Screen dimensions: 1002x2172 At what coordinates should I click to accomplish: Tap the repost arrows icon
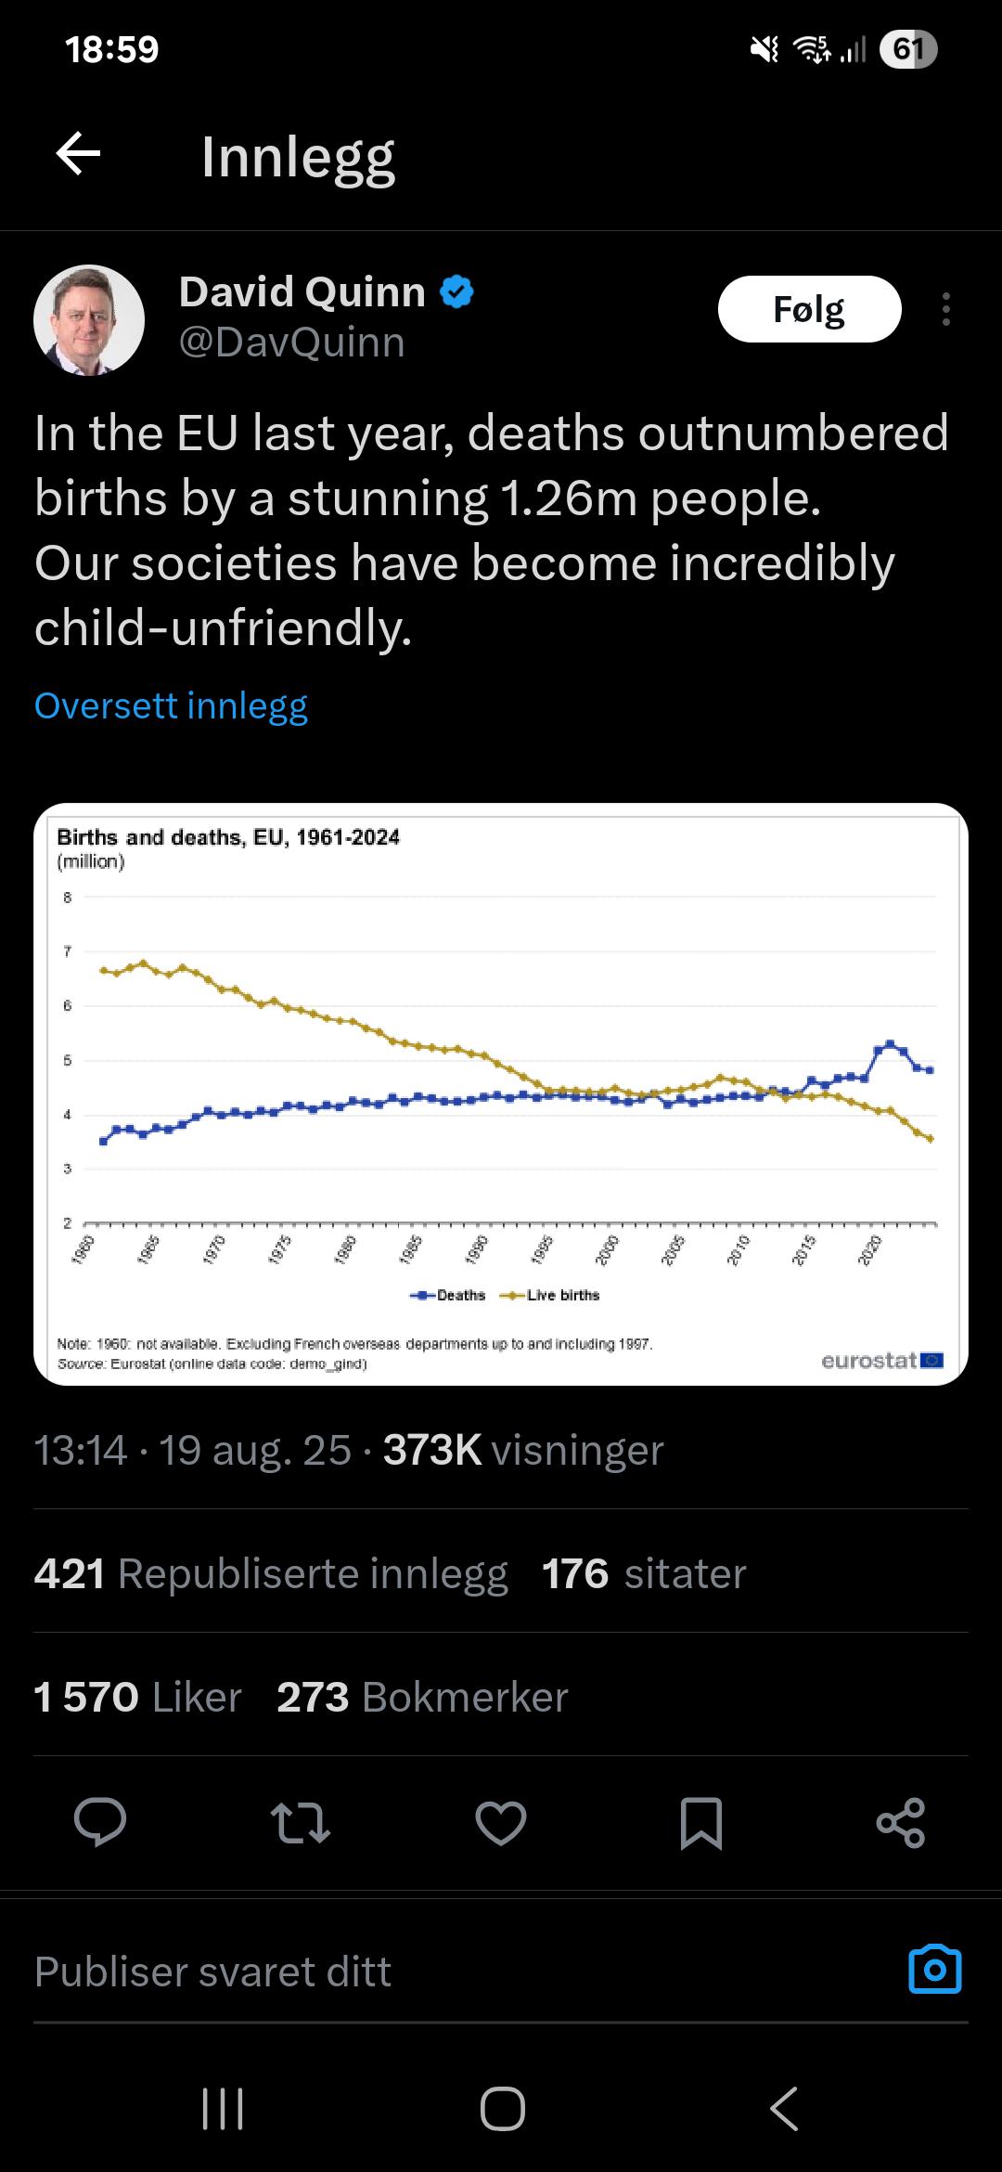300,1822
